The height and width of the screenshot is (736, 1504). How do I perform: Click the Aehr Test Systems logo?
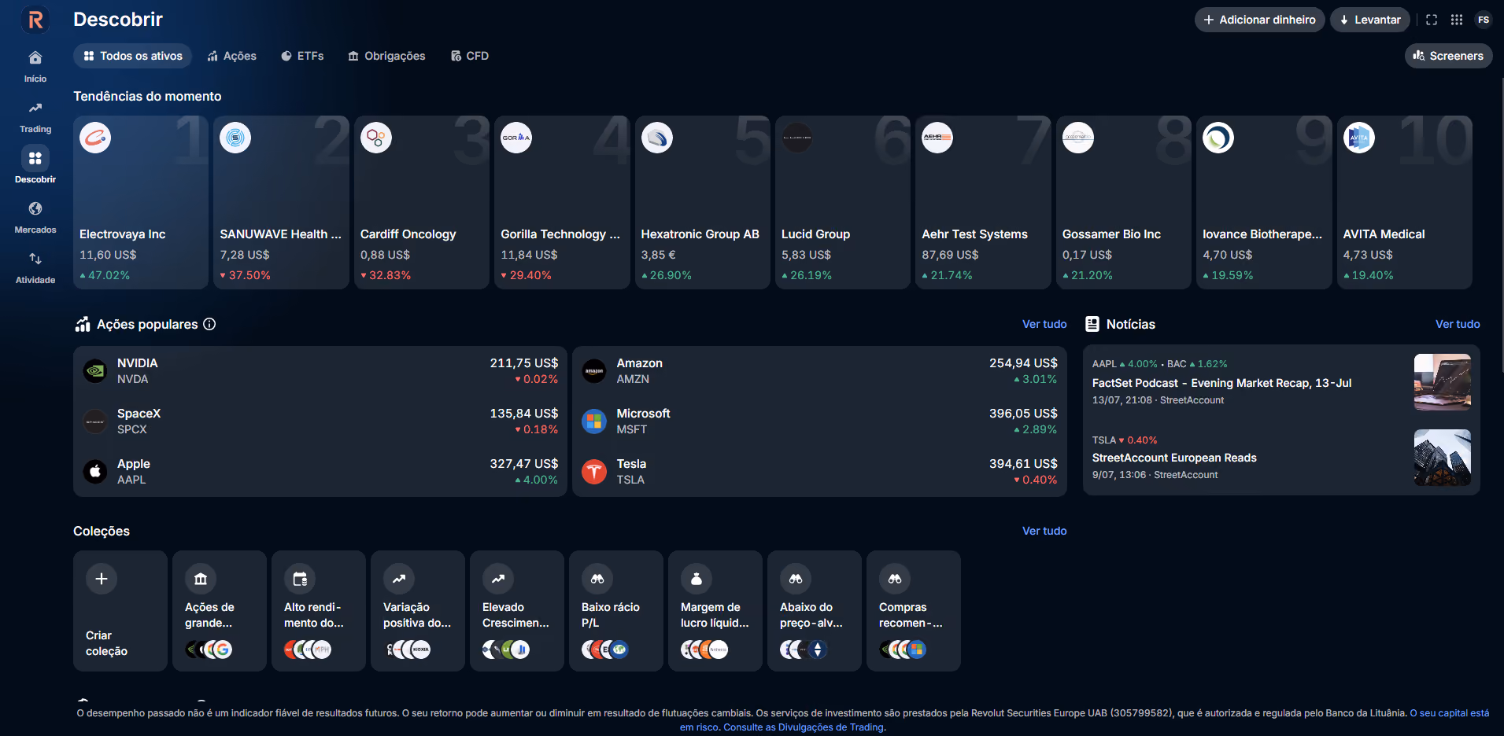tap(937, 138)
